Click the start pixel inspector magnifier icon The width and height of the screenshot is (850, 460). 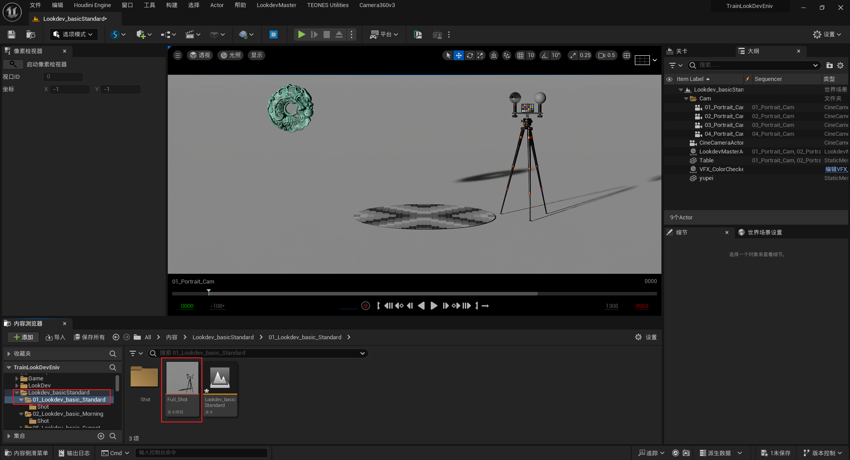coord(13,64)
